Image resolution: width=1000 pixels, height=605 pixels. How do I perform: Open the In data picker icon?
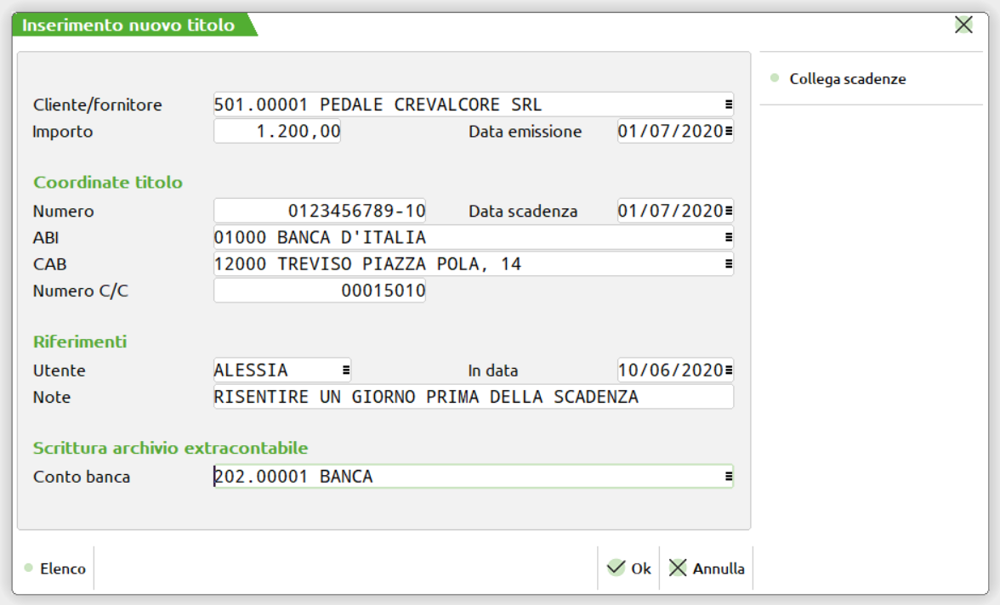[728, 370]
